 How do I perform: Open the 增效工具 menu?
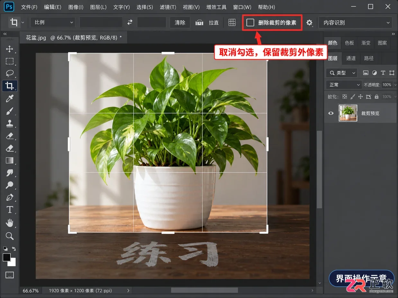tap(216, 7)
